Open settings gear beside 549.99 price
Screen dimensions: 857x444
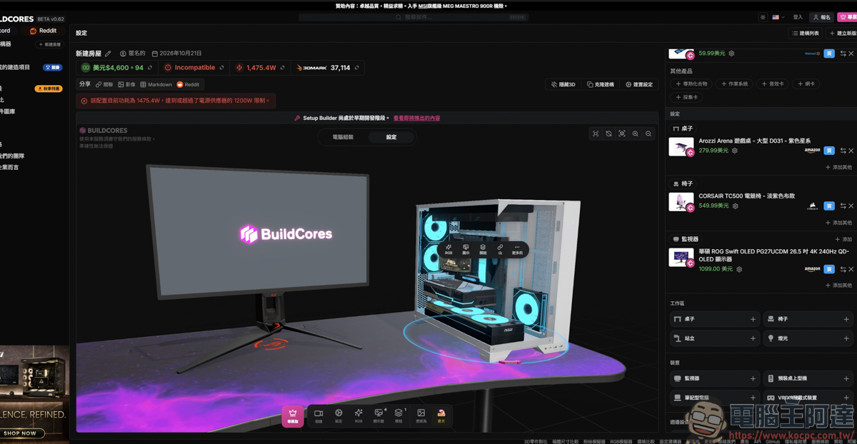735,206
